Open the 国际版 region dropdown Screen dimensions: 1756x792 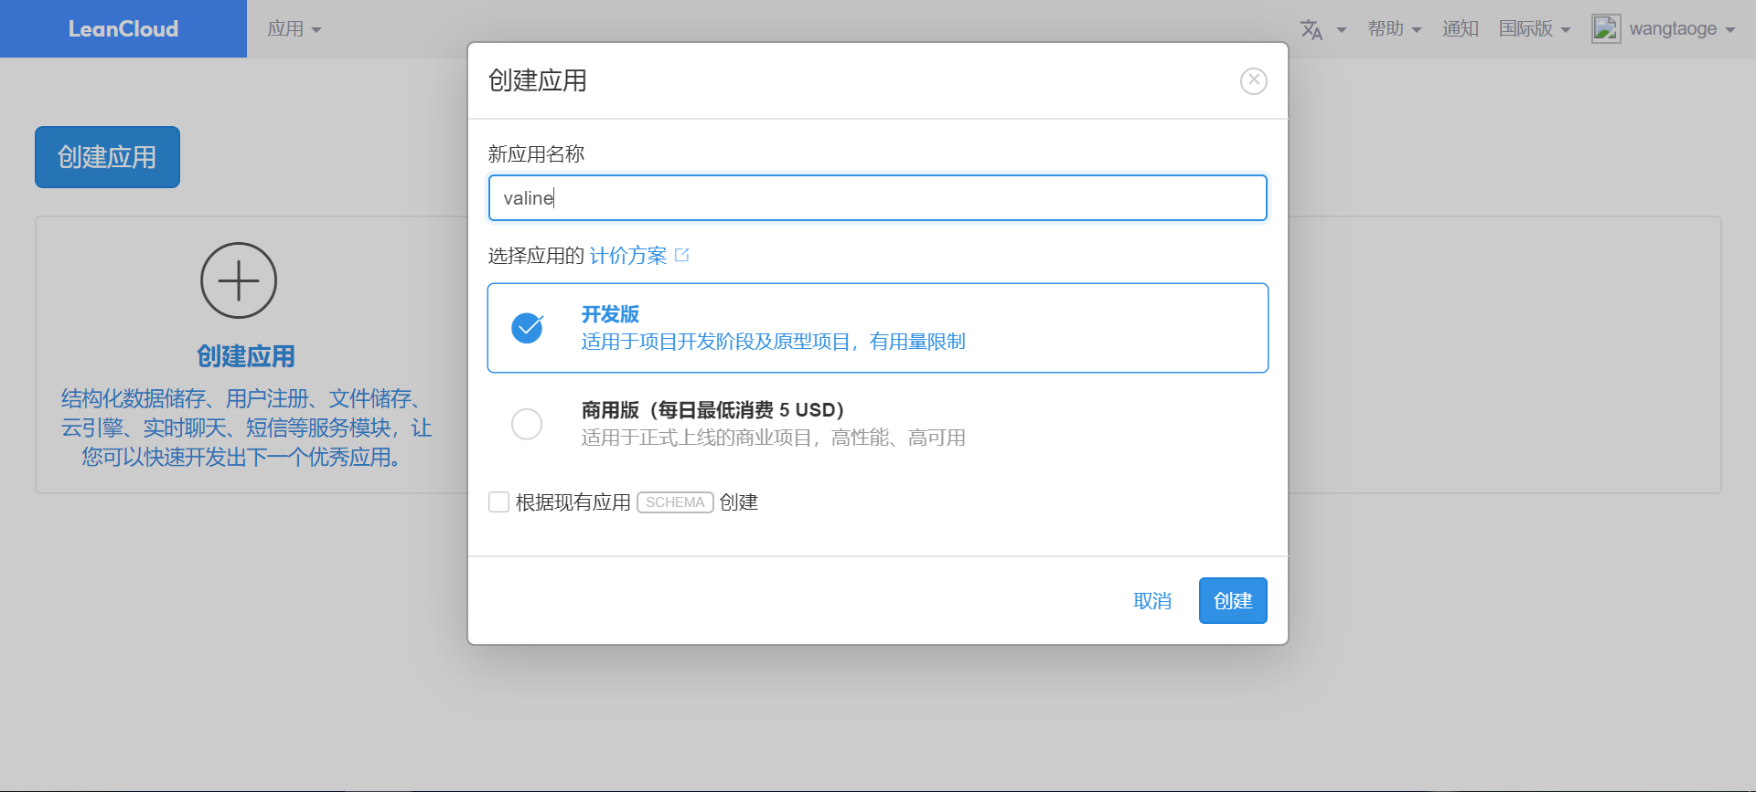pos(1535,29)
